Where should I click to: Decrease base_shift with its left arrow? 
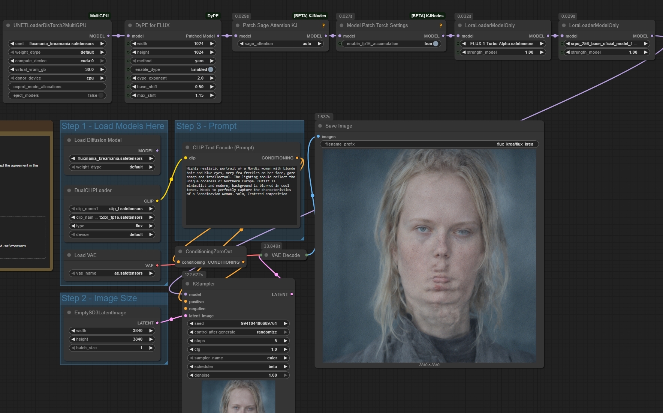[134, 87]
